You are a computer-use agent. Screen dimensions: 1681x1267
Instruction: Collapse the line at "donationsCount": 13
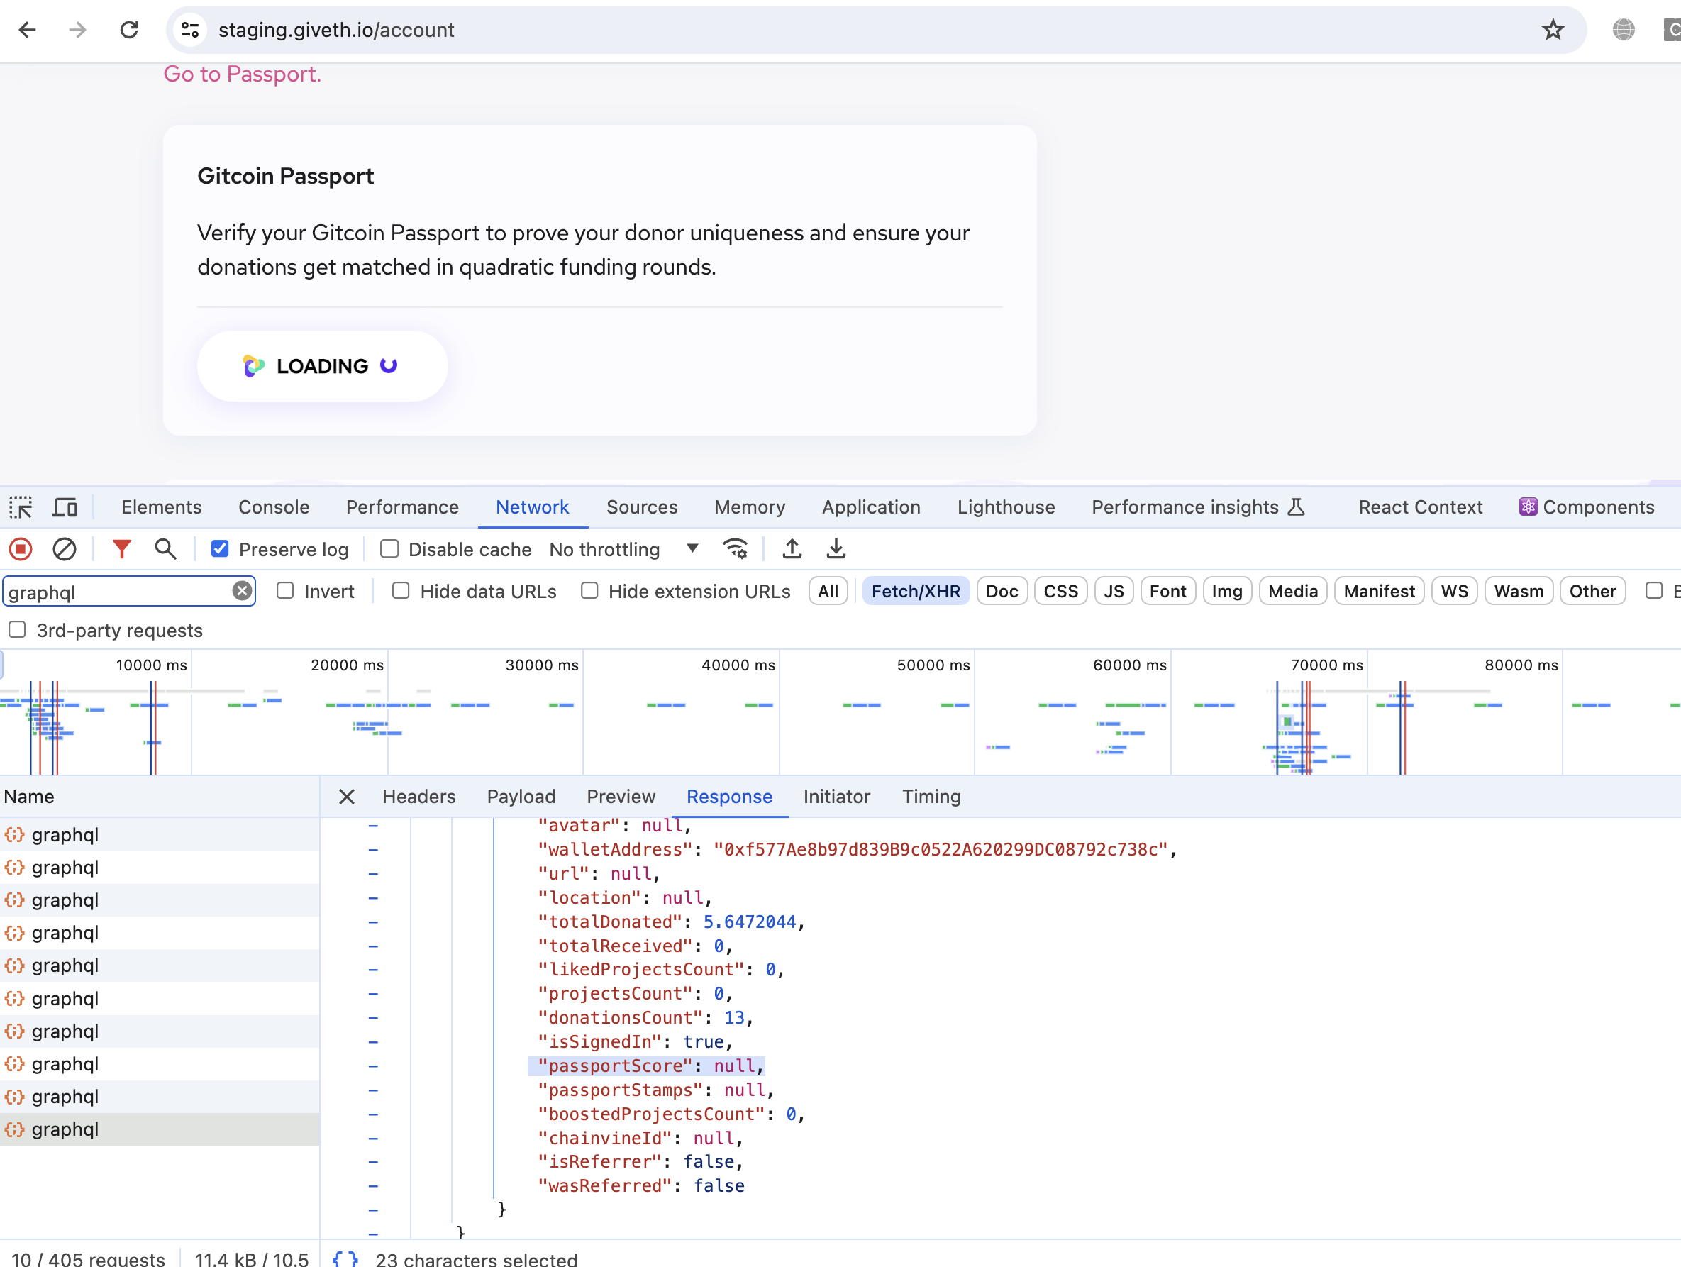pyautogui.click(x=373, y=1018)
